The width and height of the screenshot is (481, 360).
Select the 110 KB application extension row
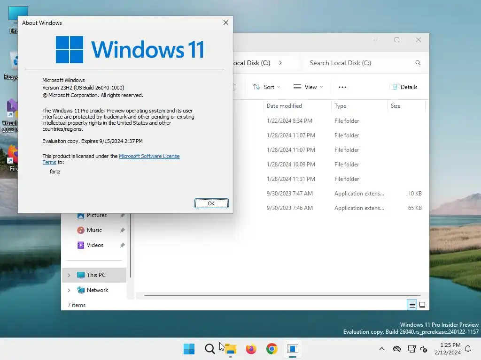[330, 194]
